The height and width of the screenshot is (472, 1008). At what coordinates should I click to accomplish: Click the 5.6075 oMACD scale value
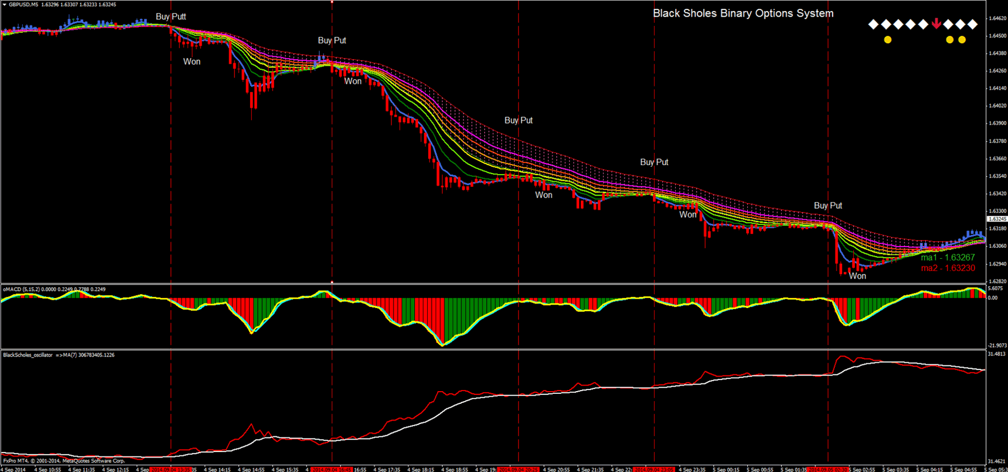tap(996, 288)
